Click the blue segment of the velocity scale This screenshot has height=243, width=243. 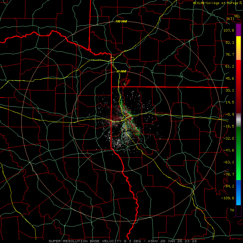pos(238,193)
